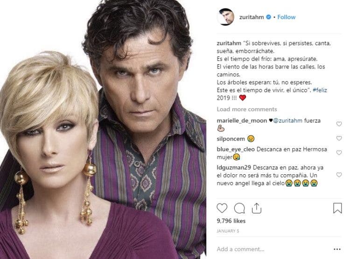Screen dimensions: 350x259
Task: Open ldguzman29's profile name
Action: pyautogui.click(x=234, y=167)
